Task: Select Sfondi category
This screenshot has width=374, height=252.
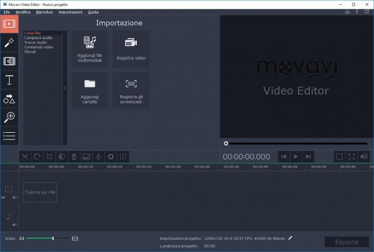Action: (x=30, y=51)
